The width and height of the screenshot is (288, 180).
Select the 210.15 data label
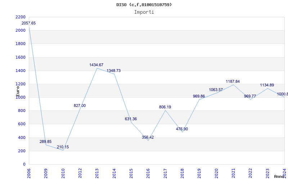(x=63, y=147)
